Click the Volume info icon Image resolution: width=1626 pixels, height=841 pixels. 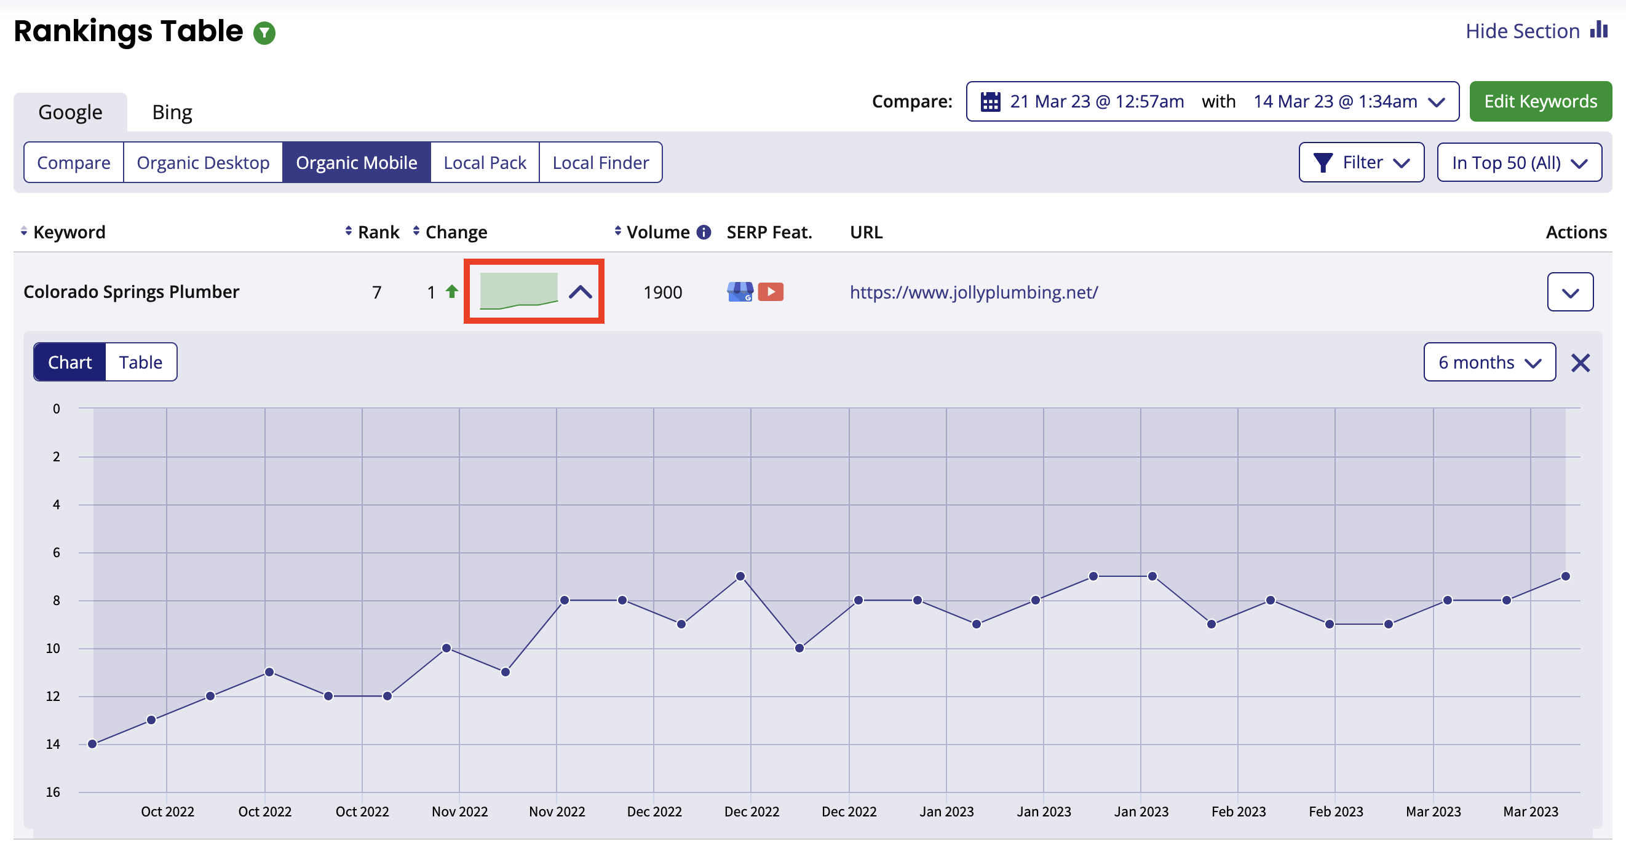click(703, 232)
